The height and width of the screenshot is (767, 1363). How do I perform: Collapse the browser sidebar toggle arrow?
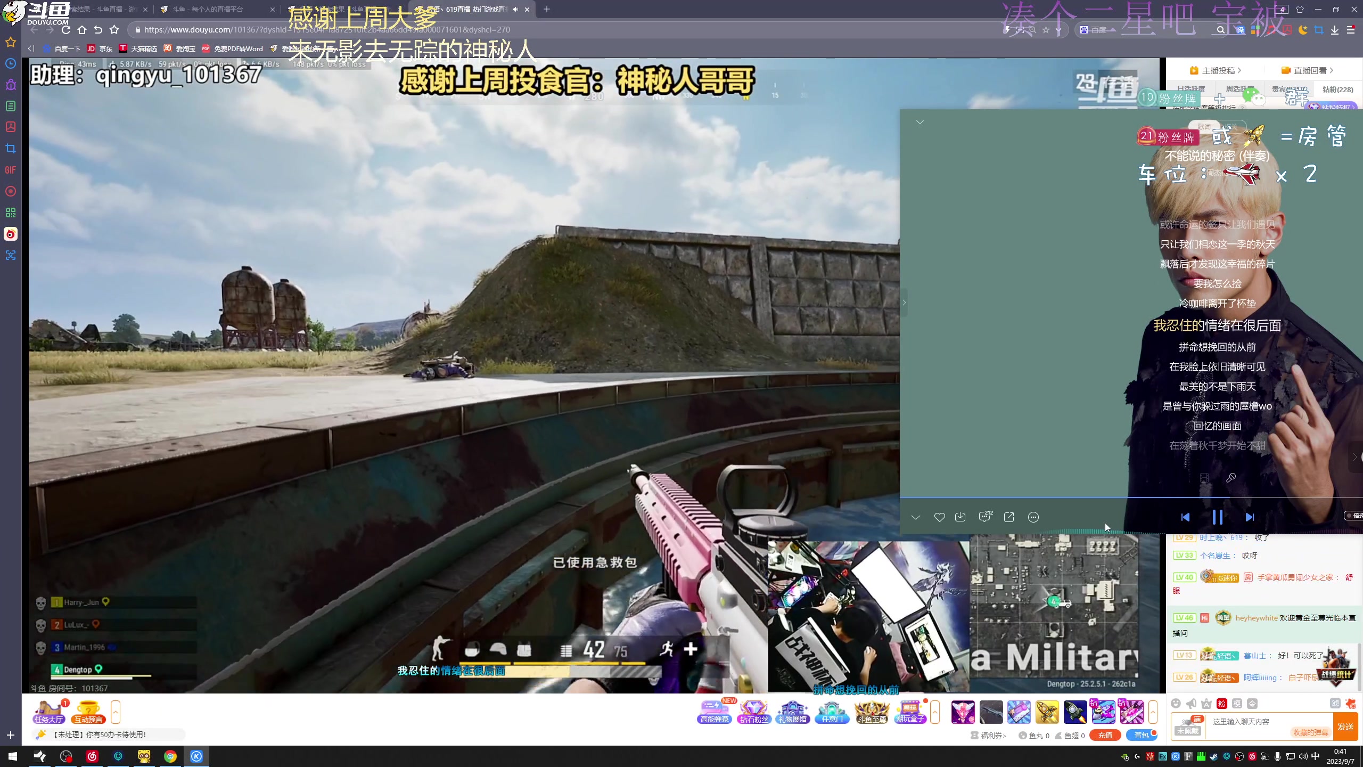[31, 48]
